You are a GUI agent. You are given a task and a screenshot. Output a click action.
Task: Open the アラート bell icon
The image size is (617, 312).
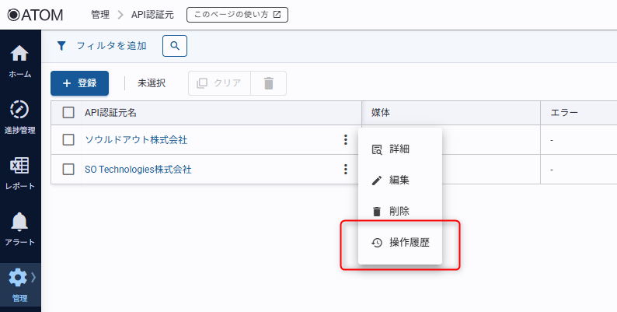click(19, 223)
